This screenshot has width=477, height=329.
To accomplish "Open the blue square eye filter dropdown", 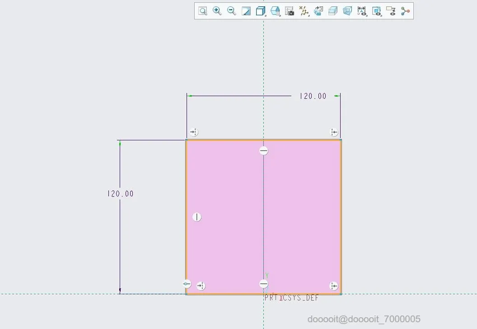I will click(x=377, y=11).
